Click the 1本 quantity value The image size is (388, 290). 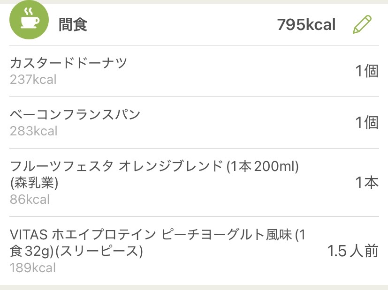pos(366,183)
